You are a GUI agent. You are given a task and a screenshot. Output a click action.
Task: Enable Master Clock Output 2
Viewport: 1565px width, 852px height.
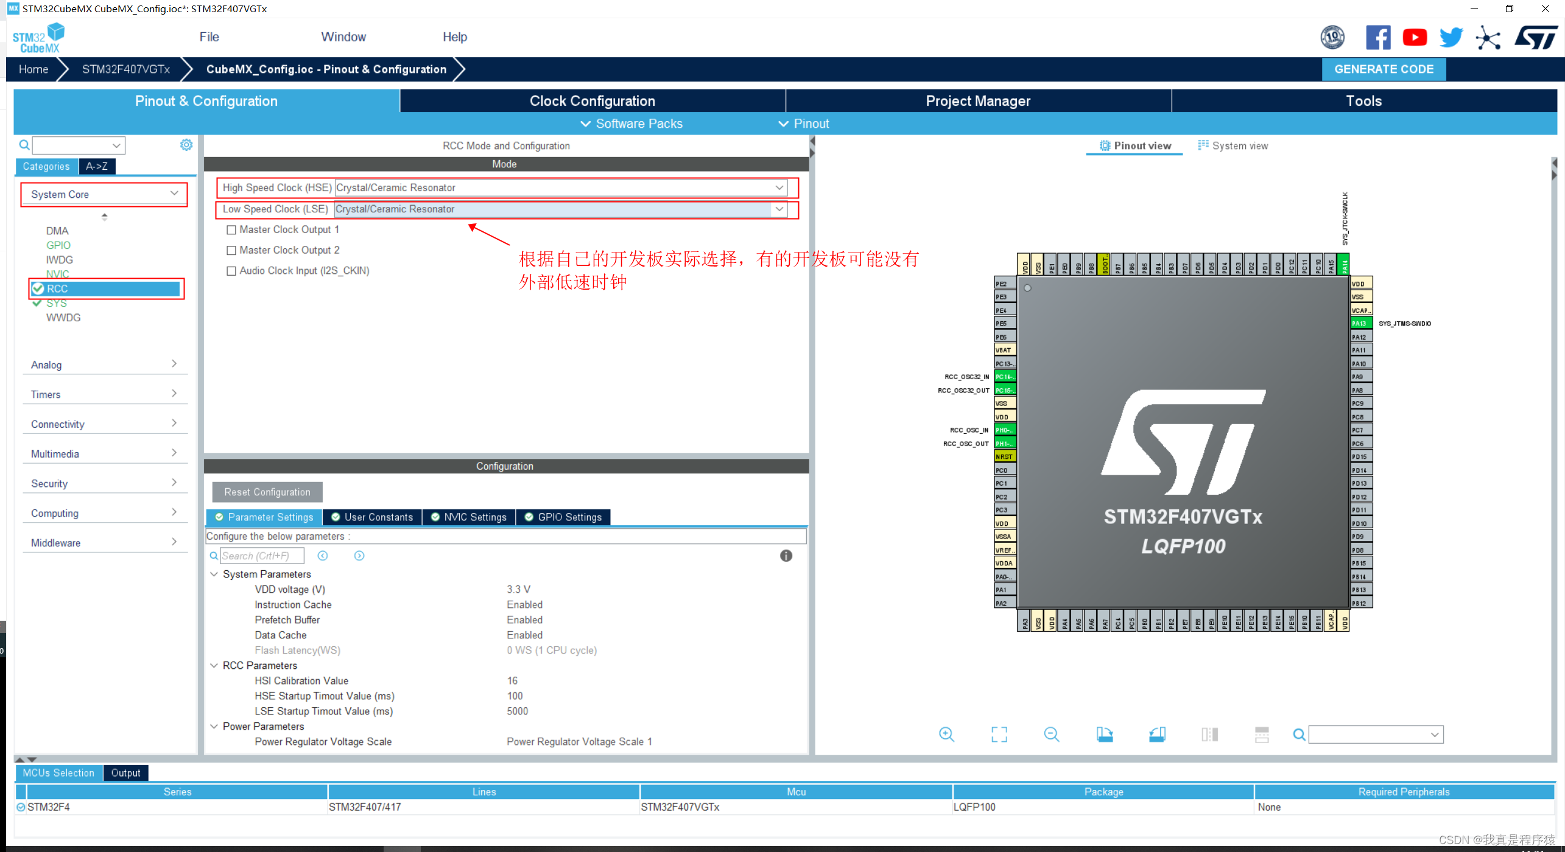pyautogui.click(x=231, y=250)
